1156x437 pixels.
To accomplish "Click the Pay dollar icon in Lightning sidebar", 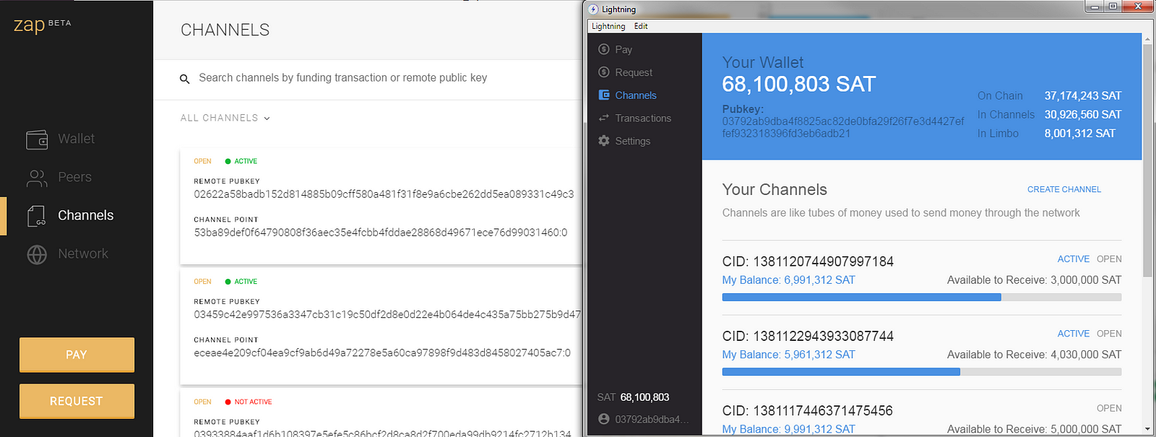I will [604, 49].
